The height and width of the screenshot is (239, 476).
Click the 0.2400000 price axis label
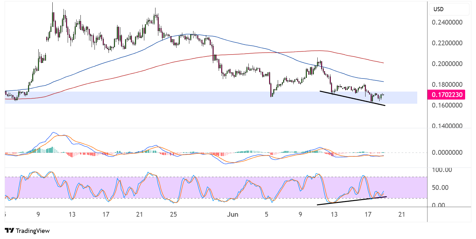pos(447,23)
